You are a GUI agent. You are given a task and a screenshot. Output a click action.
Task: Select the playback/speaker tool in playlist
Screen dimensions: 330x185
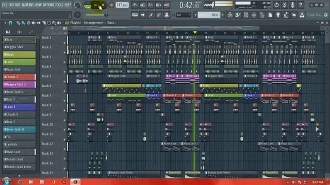click(x=59, y=23)
